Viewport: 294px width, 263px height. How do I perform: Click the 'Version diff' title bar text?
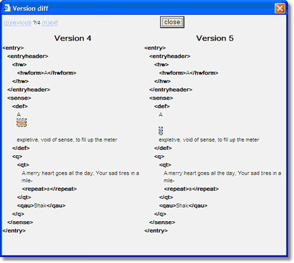tap(30, 9)
